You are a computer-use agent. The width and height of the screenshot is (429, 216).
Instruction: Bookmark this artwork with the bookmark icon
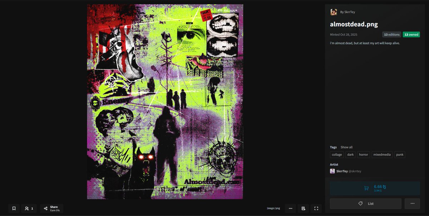tap(14, 209)
